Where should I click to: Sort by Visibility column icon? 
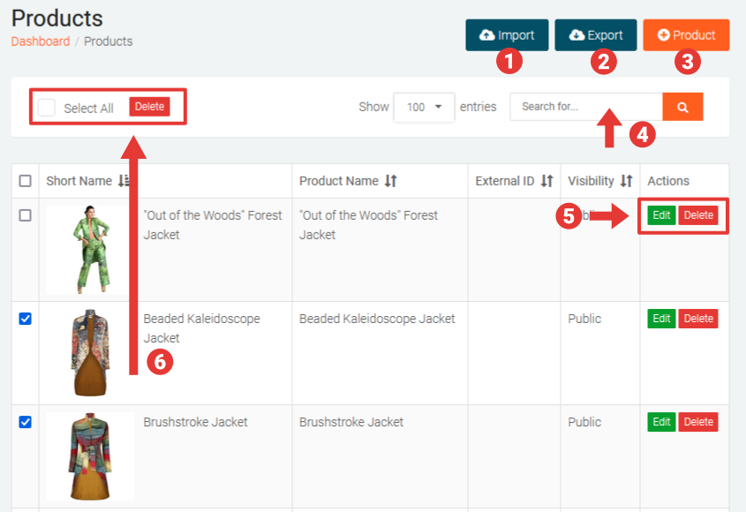point(626,181)
